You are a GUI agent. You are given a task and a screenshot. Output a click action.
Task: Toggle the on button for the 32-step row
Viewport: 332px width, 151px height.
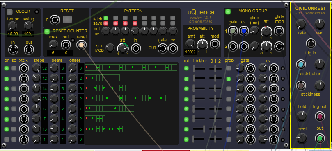(7, 68)
